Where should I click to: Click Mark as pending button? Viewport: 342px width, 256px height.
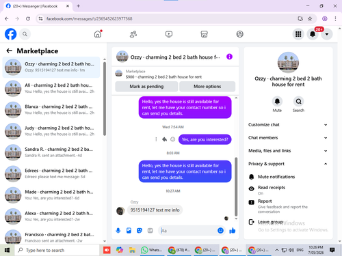tap(146, 87)
